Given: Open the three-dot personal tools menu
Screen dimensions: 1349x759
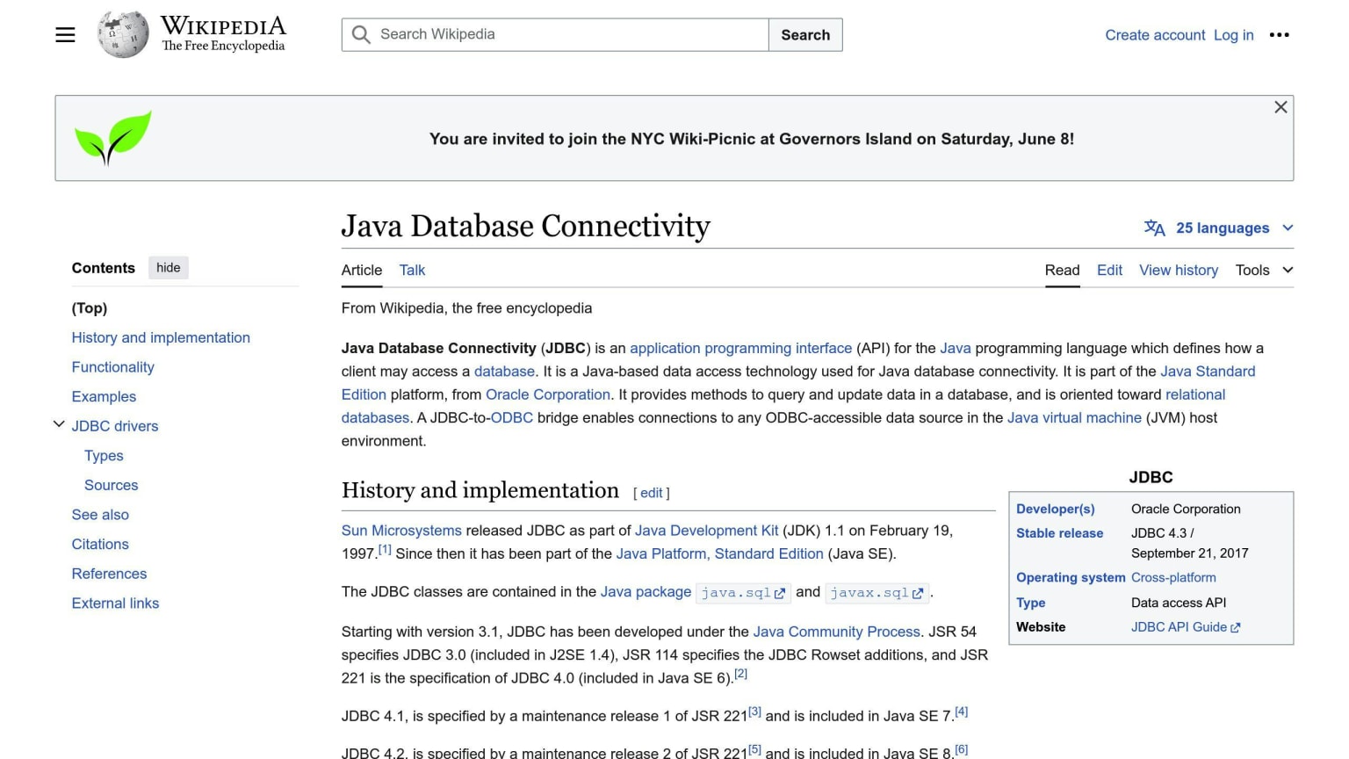Looking at the screenshot, I should point(1280,35).
